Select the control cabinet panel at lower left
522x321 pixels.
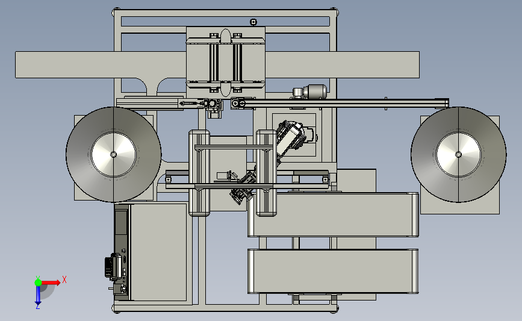pyautogui.click(x=158, y=252)
